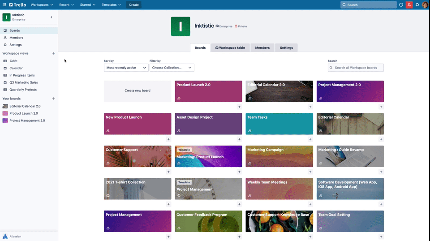Open the Asset Design Project board tile
Screen dimensions: 430x241
[x=208, y=124]
